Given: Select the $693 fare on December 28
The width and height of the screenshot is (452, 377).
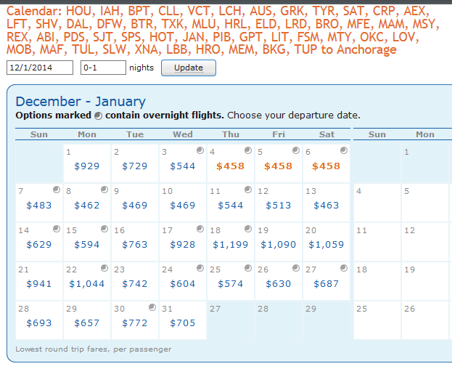Looking at the screenshot, I should [x=39, y=323].
